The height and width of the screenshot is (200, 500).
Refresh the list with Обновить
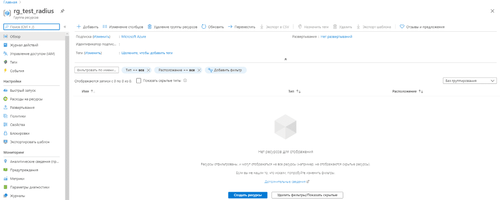pyautogui.click(x=204, y=27)
